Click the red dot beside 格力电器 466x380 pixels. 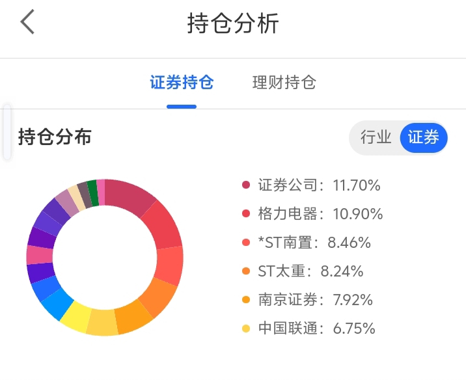pos(246,214)
